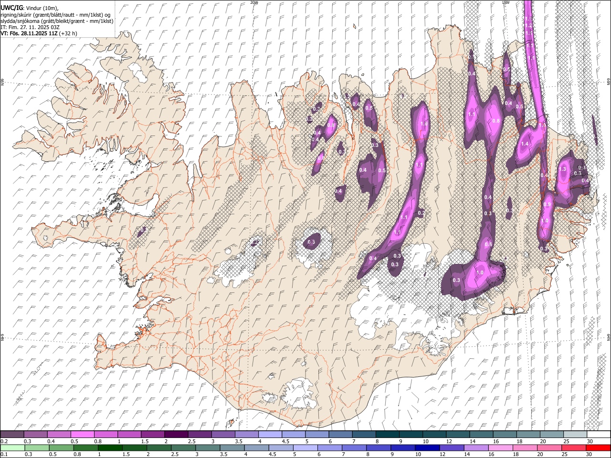Click the pink-red rain-scale swatch at 25
Screen dimensions: 611x458
(574, 448)
